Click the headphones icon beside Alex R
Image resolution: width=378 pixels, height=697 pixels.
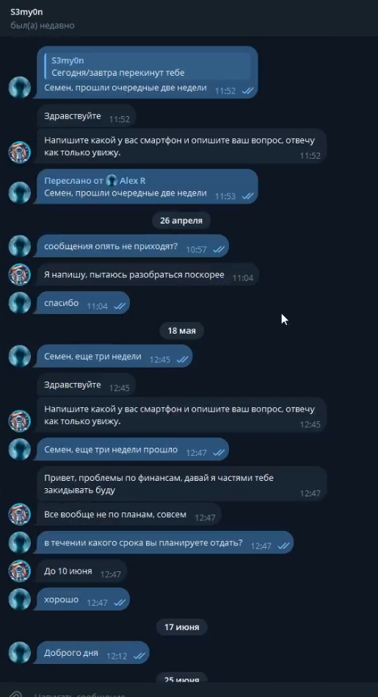(112, 180)
